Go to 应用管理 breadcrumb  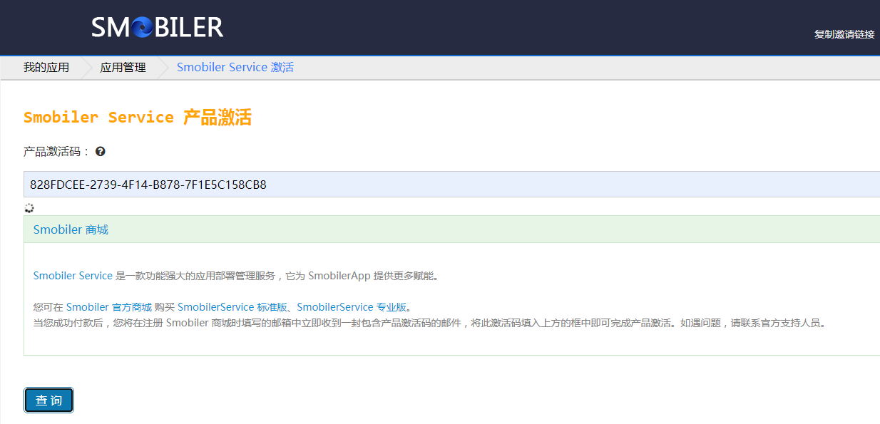tap(123, 68)
